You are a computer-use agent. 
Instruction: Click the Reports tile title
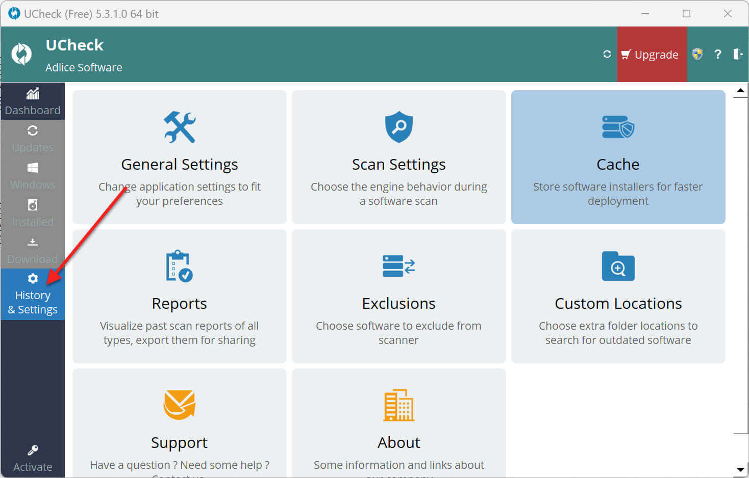[x=180, y=304]
